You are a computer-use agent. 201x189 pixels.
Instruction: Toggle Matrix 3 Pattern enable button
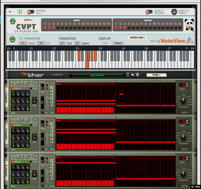[12, 162]
